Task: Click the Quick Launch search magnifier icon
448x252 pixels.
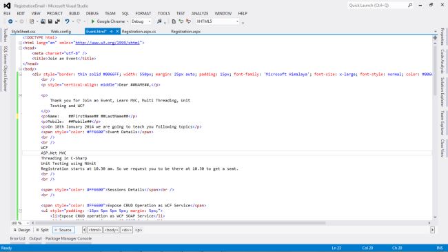Action: coord(410,5)
